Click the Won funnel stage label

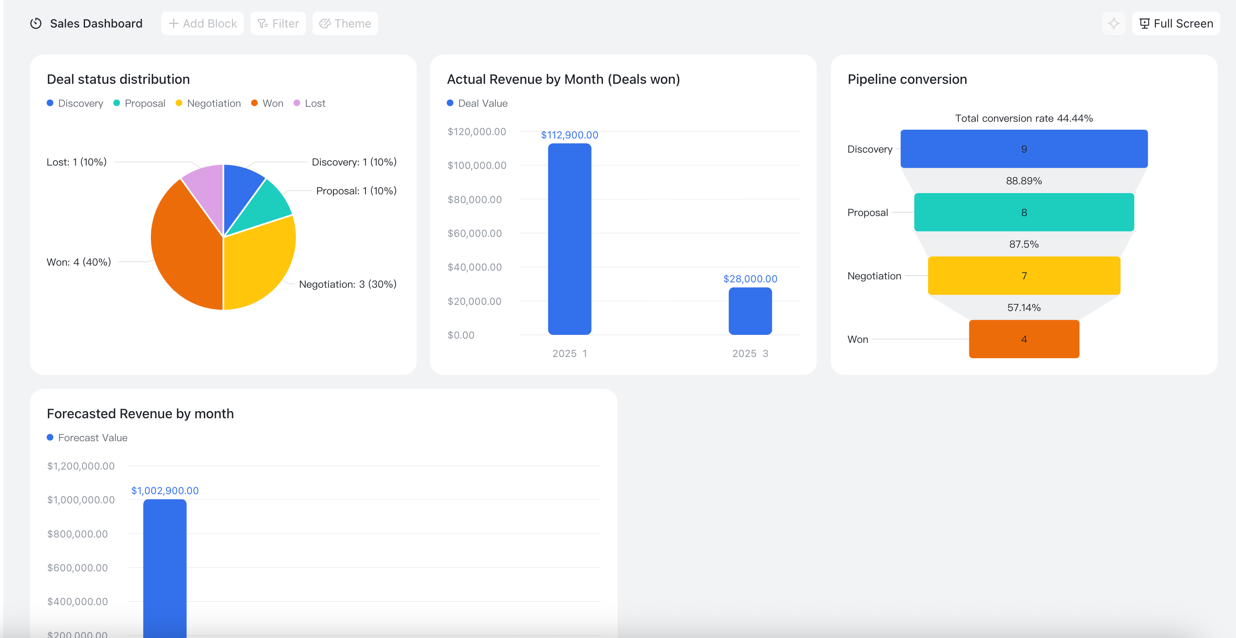[x=858, y=339]
